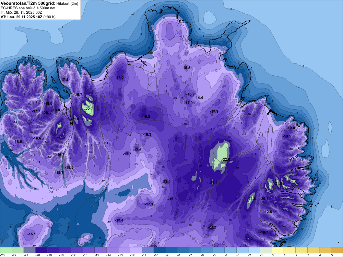Screen dimensions: 343x257
Task: Click the -17.0 temperature label
Action: click(x=189, y=103)
